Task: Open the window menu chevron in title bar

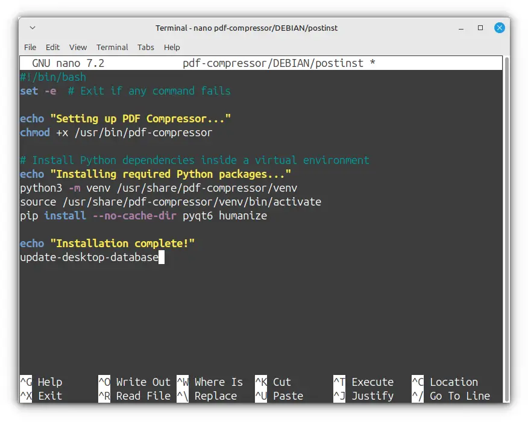Action: pyautogui.click(x=33, y=28)
